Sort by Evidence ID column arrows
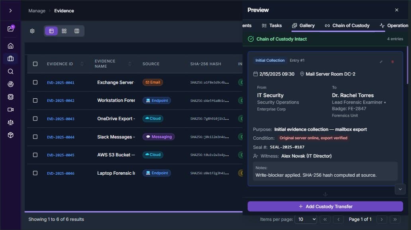The width and height of the screenshot is (411, 230). pyautogui.click(x=82, y=64)
